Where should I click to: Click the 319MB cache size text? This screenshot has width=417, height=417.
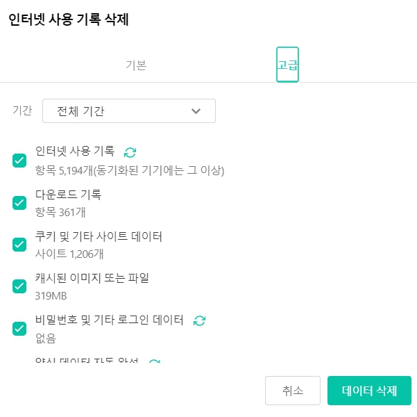click(51, 296)
